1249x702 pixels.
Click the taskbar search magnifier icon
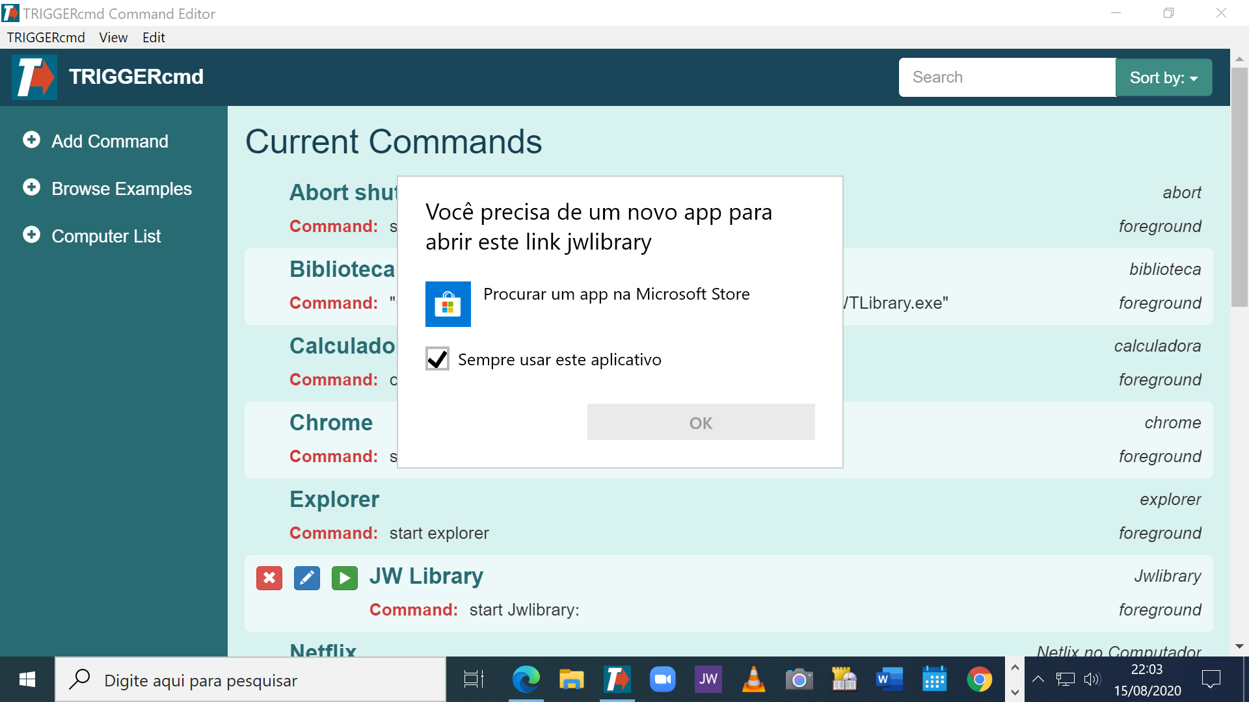point(80,679)
